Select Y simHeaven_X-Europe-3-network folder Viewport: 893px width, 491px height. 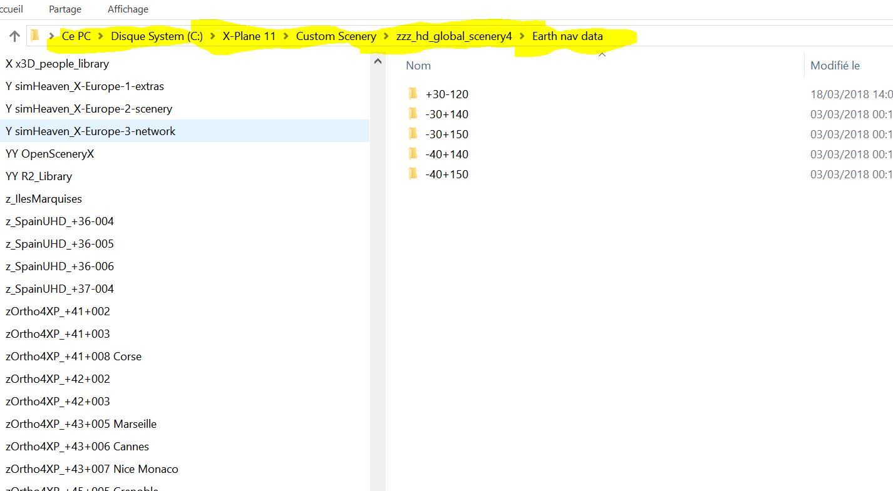tap(185, 131)
